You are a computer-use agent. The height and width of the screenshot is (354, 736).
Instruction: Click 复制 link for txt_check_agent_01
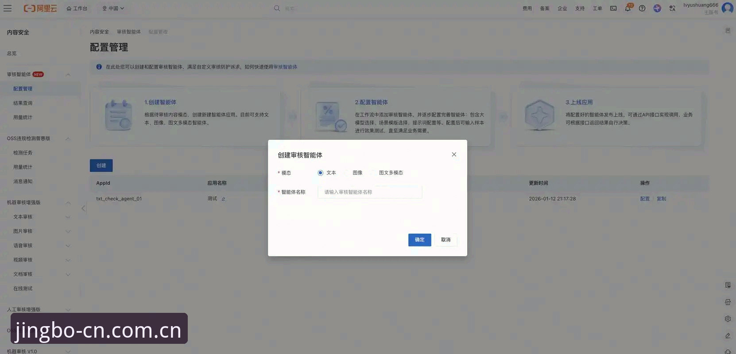pos(661,199)
